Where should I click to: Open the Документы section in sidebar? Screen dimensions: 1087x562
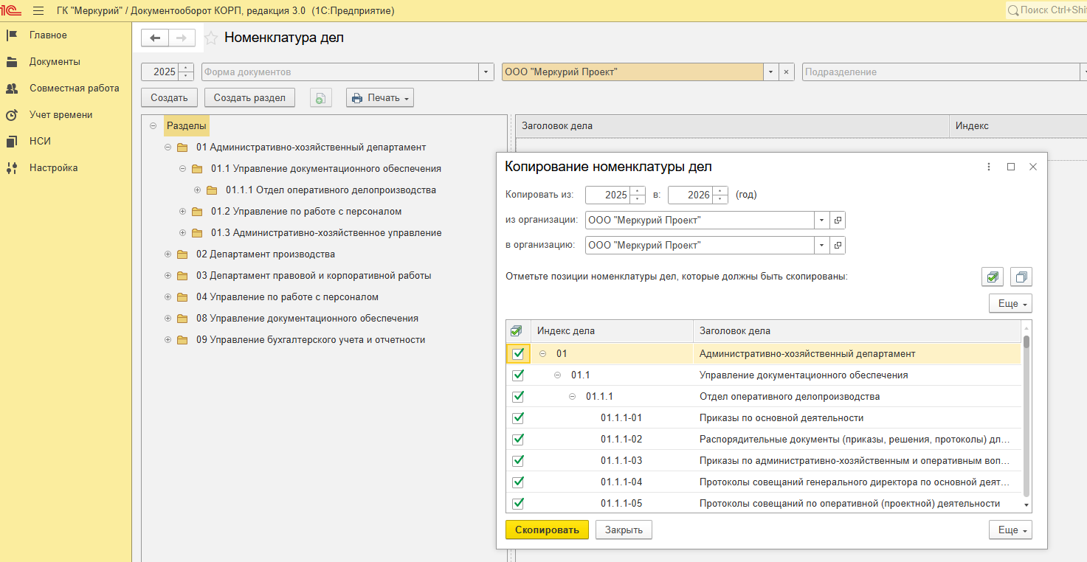point(55,62)
